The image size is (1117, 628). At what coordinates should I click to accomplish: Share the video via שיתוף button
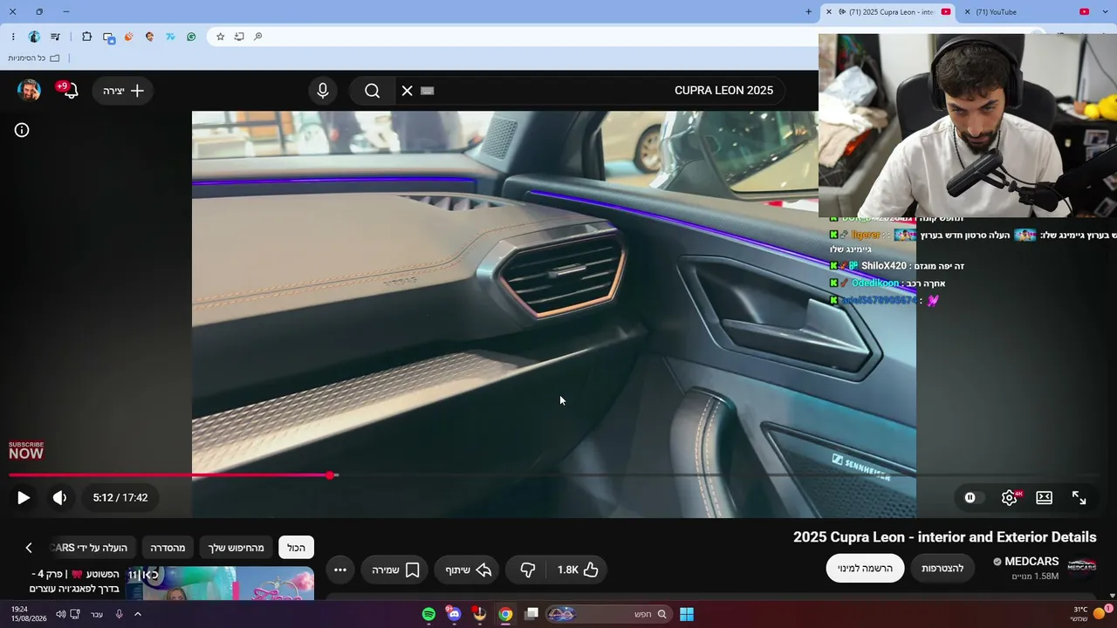coord(469,570)
